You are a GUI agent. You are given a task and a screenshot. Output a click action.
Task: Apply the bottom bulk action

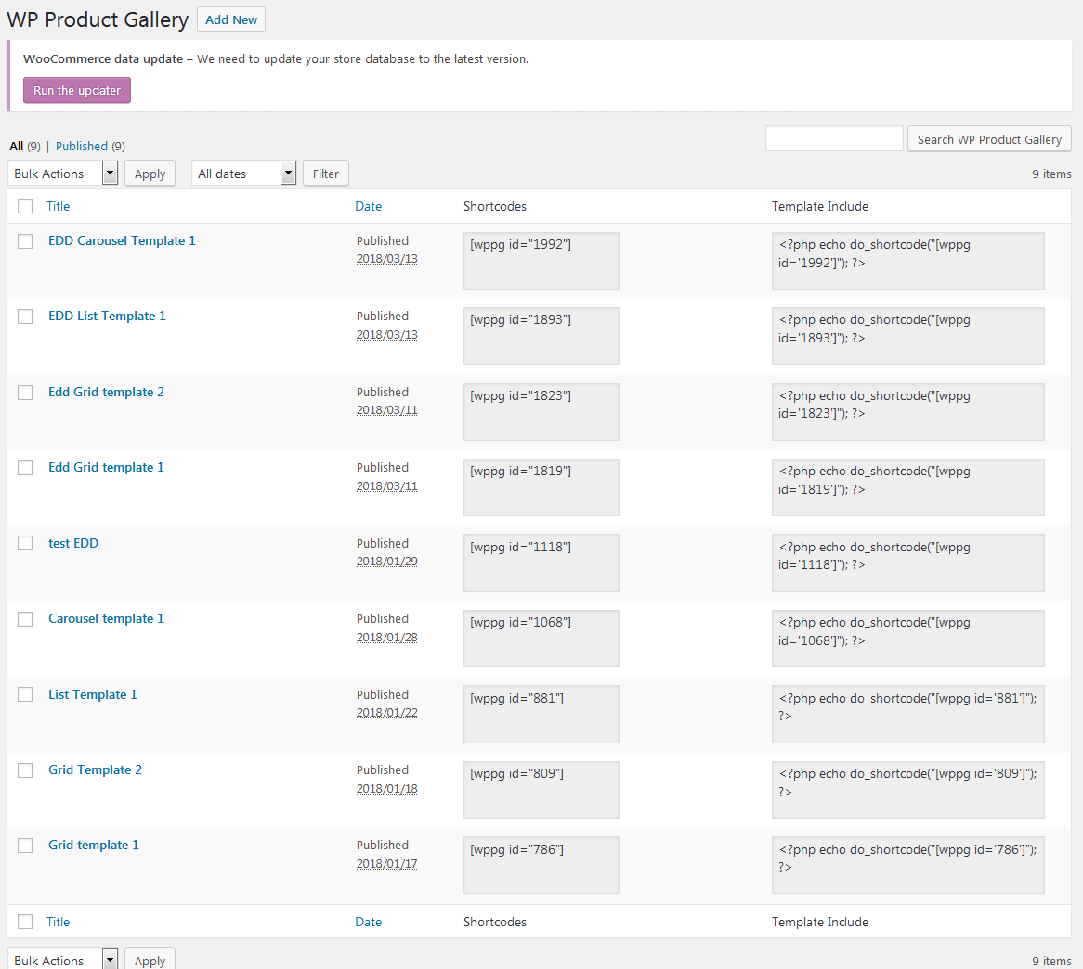(x=150, y=960)
